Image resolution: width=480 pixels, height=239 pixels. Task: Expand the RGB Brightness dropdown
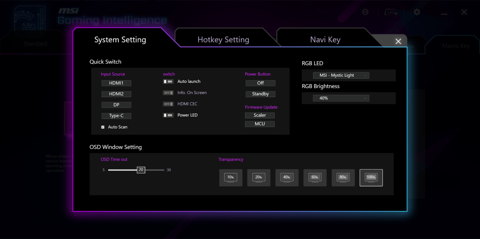tap(341, 98)
